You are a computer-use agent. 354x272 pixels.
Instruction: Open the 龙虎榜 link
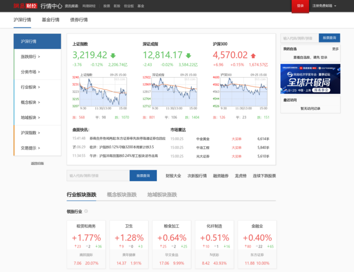coord(241,176)
